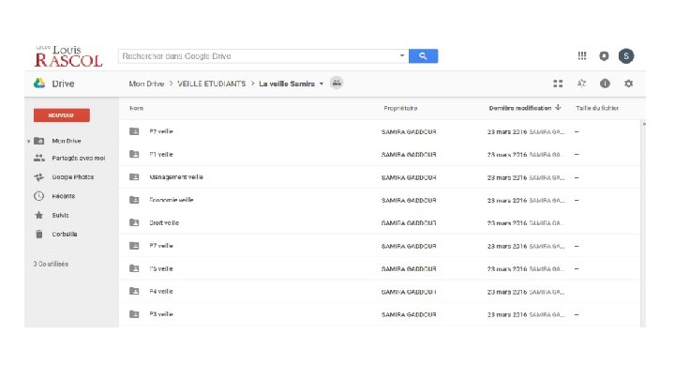Open La veille Samira folder dropdown
This screenshot has width=675, height=380.
pos(322,84)
